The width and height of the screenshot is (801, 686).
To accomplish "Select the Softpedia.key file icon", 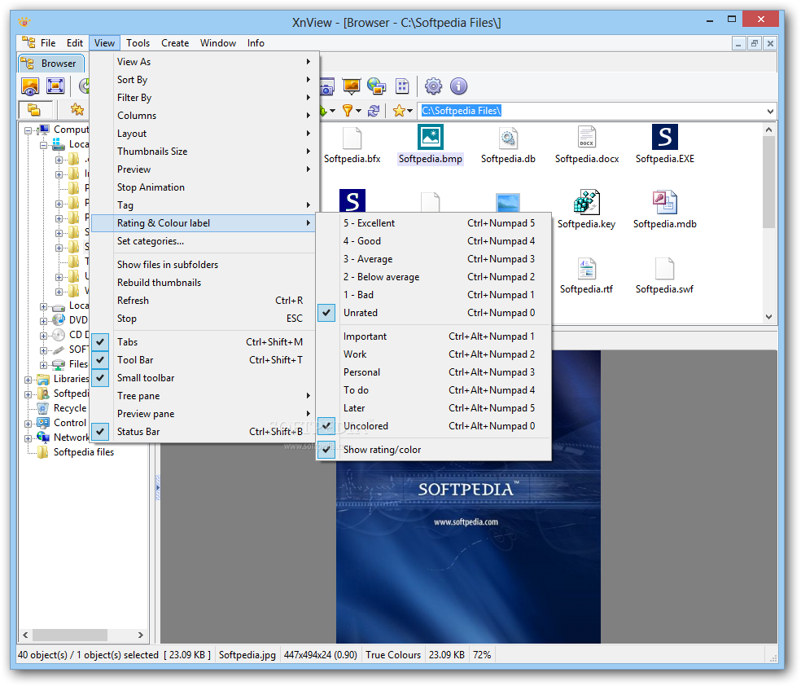I will coord(586,202).
